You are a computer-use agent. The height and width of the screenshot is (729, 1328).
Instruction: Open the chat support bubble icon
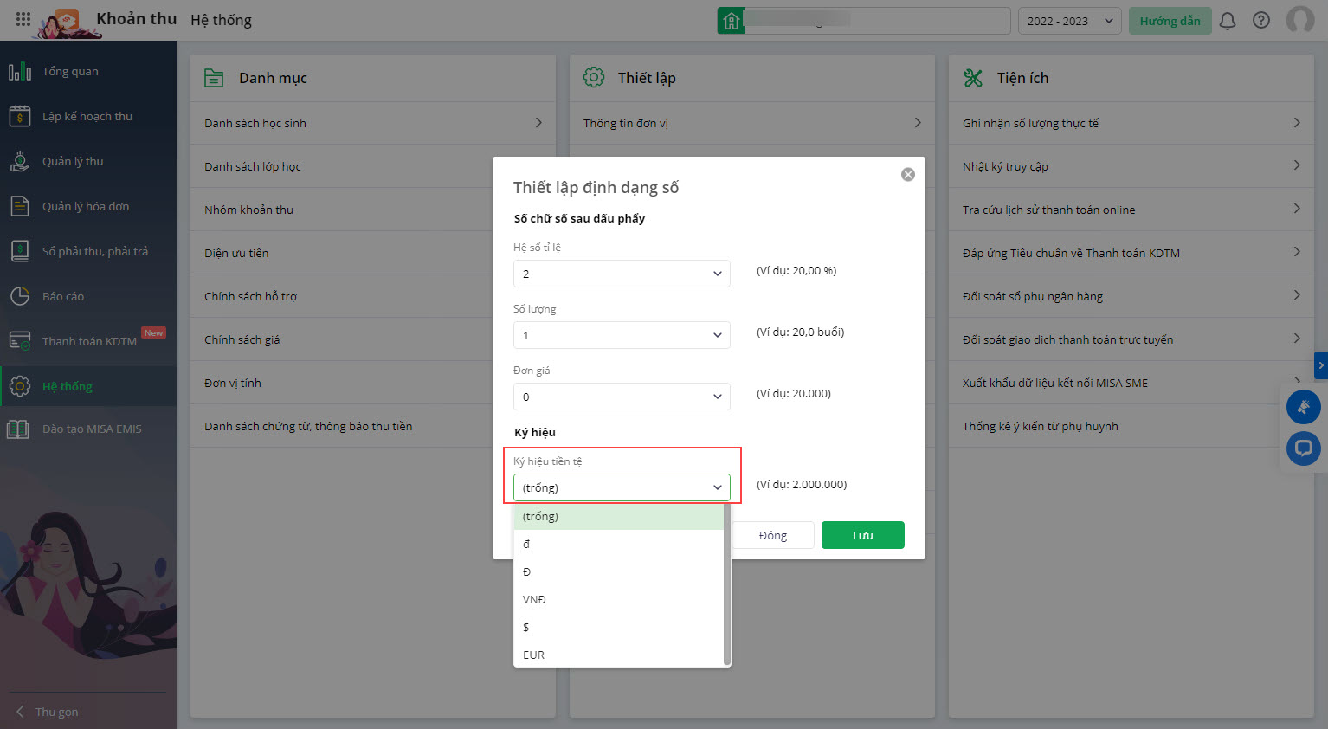pyautogui.click(x=1303, y=448)
